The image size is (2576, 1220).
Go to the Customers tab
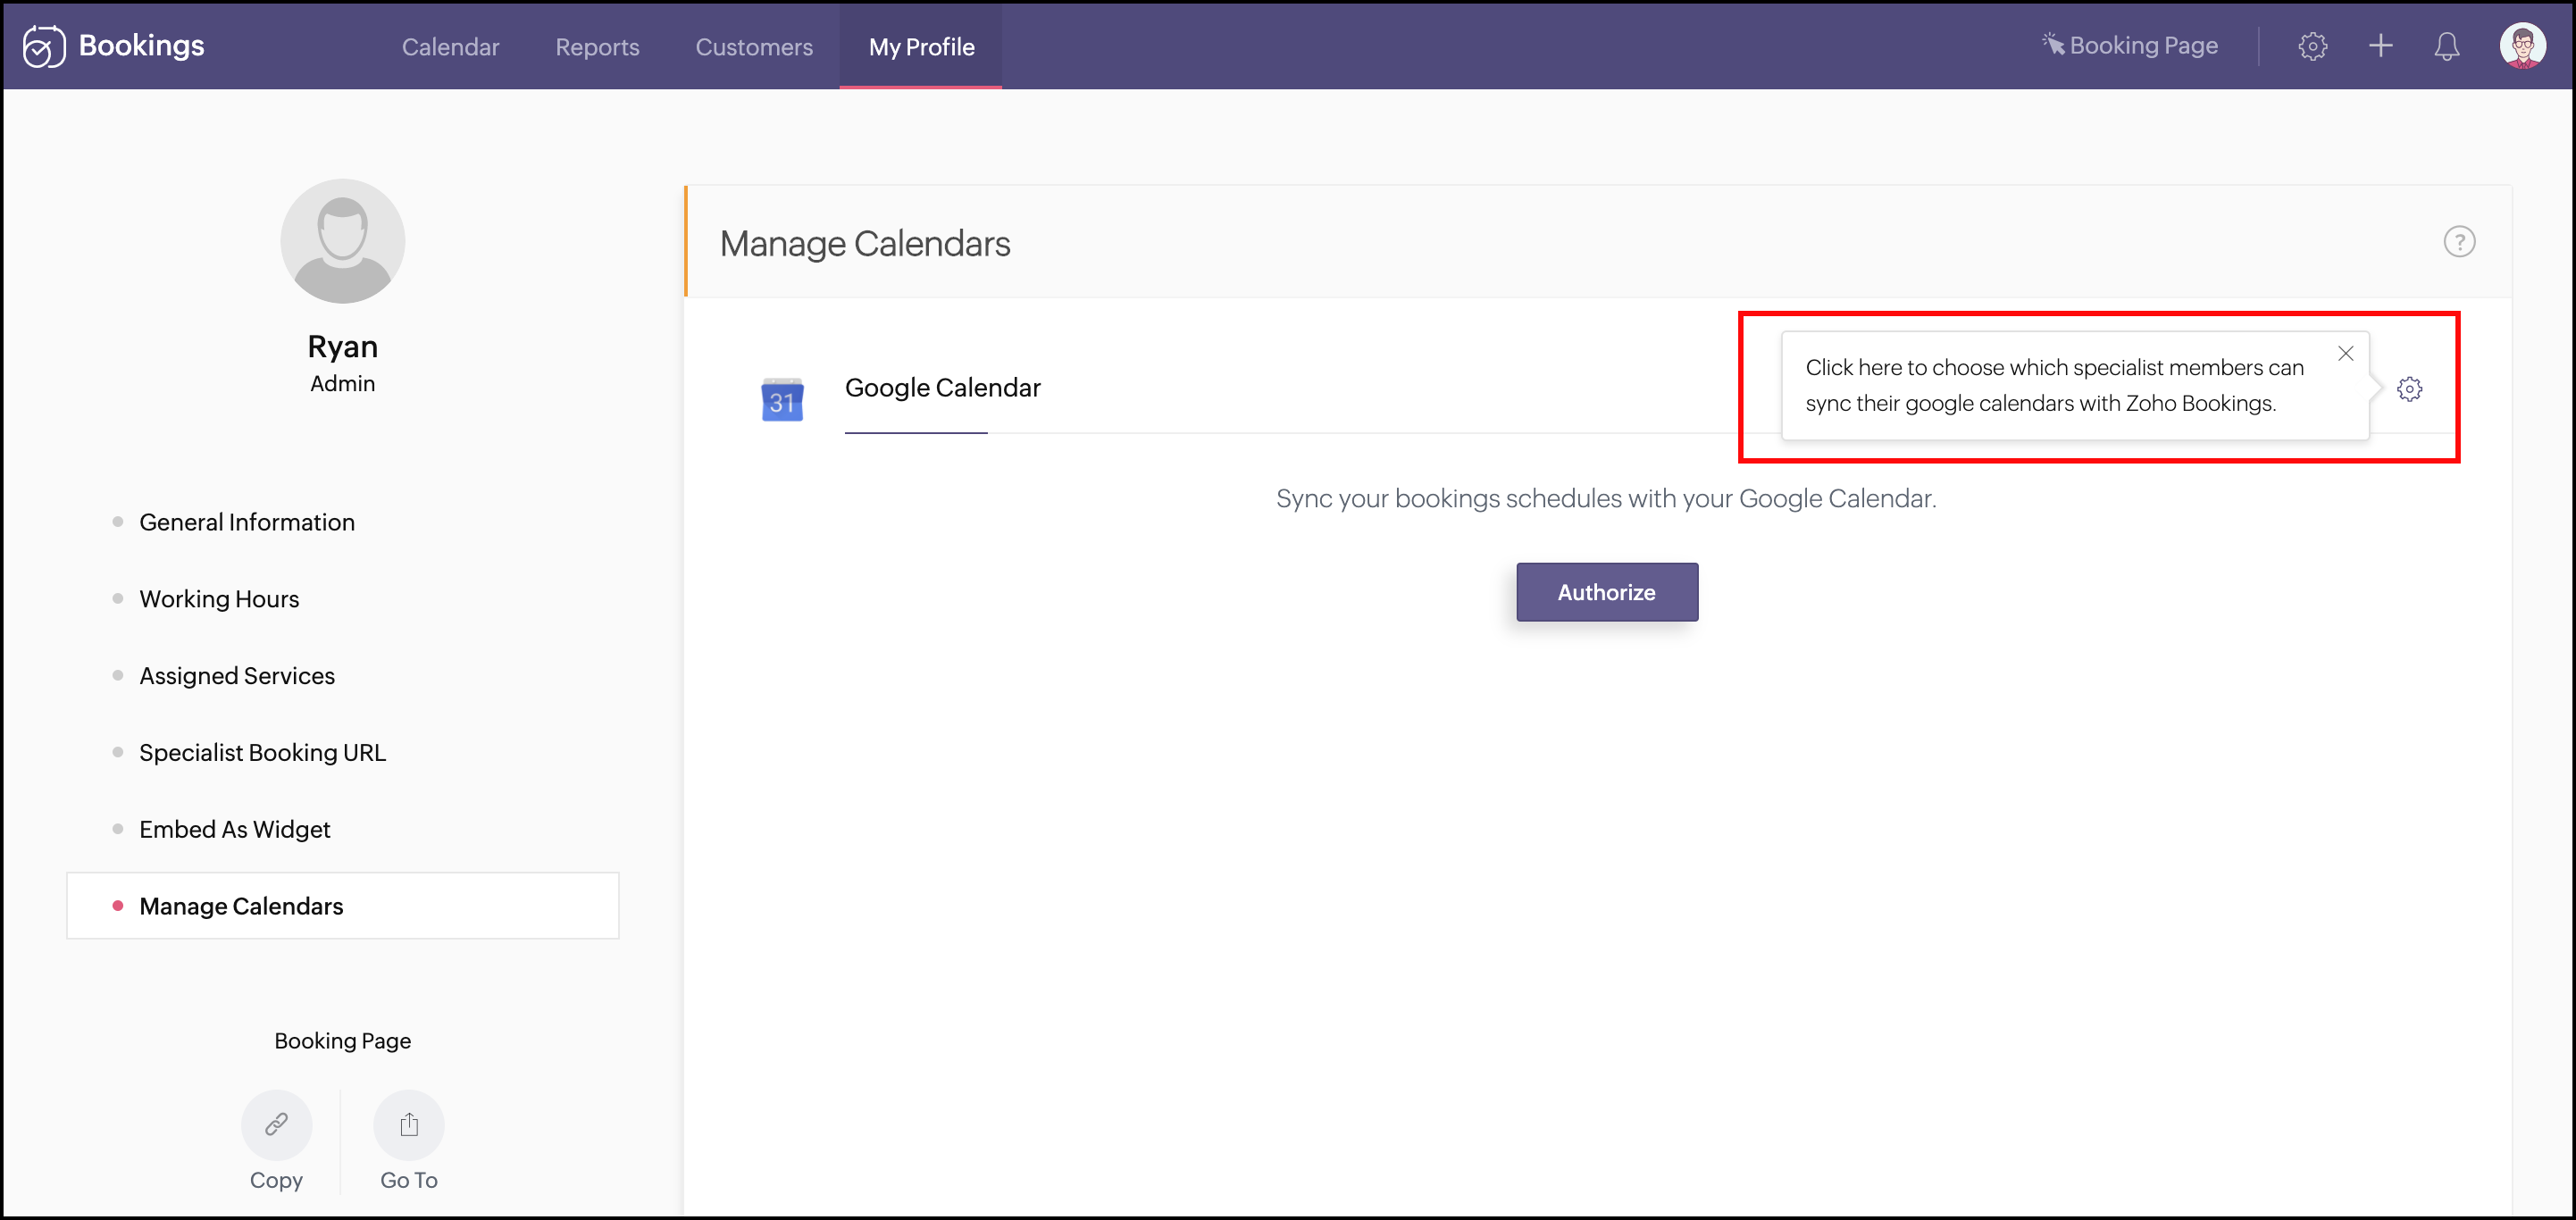(754, 47)
